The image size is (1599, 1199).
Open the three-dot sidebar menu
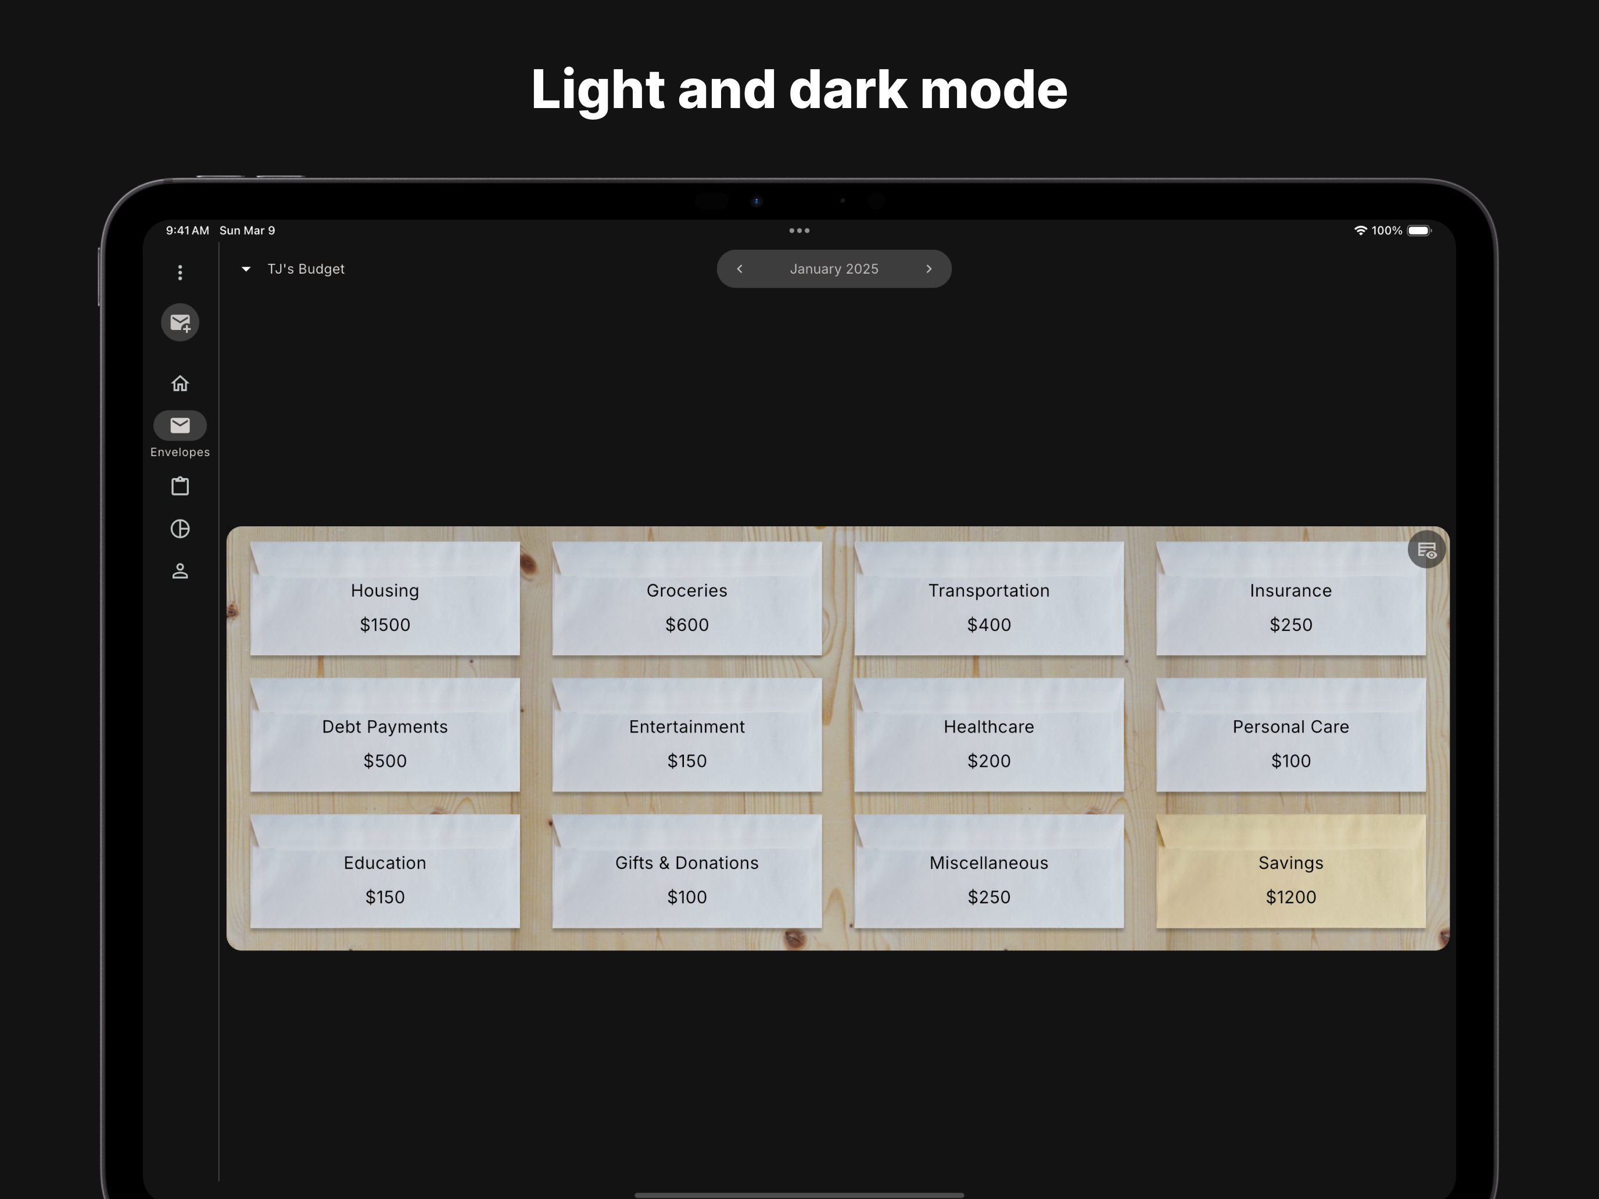coord(180,272)
